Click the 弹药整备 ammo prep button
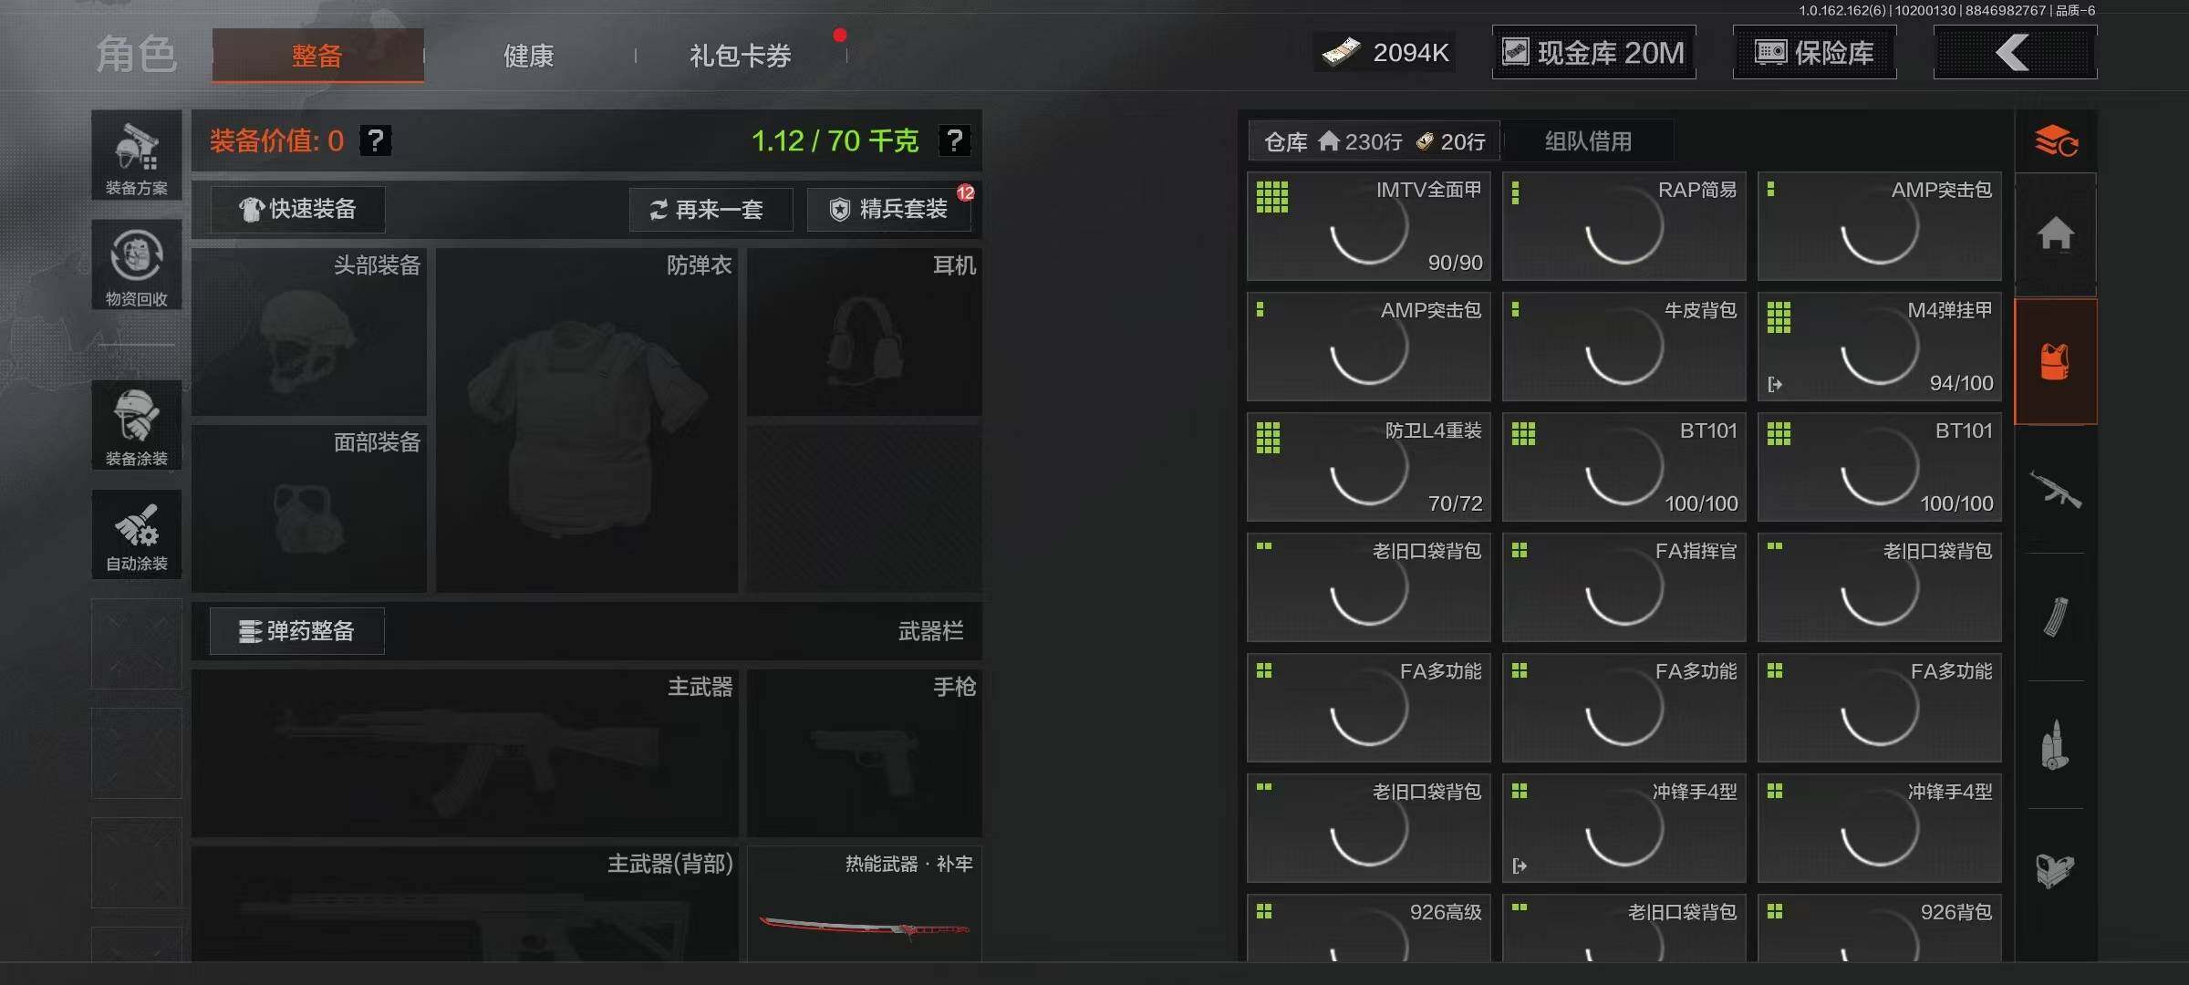Screen dimensions: 2189x985 (297, 631)
